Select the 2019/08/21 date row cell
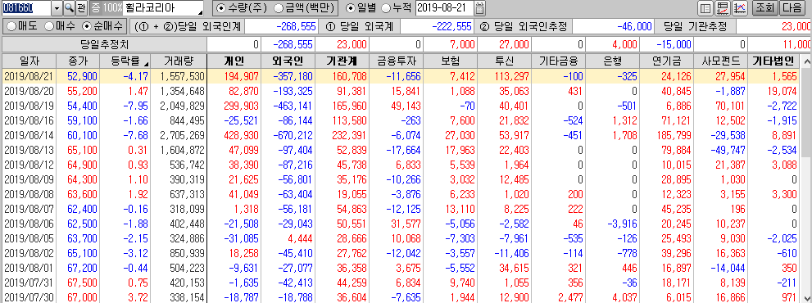This screenshot has width=812, height=303. point(29,77)
